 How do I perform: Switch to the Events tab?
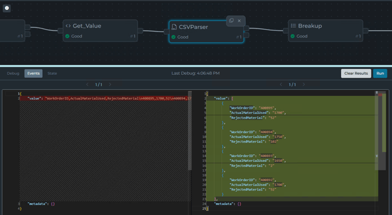33,74
